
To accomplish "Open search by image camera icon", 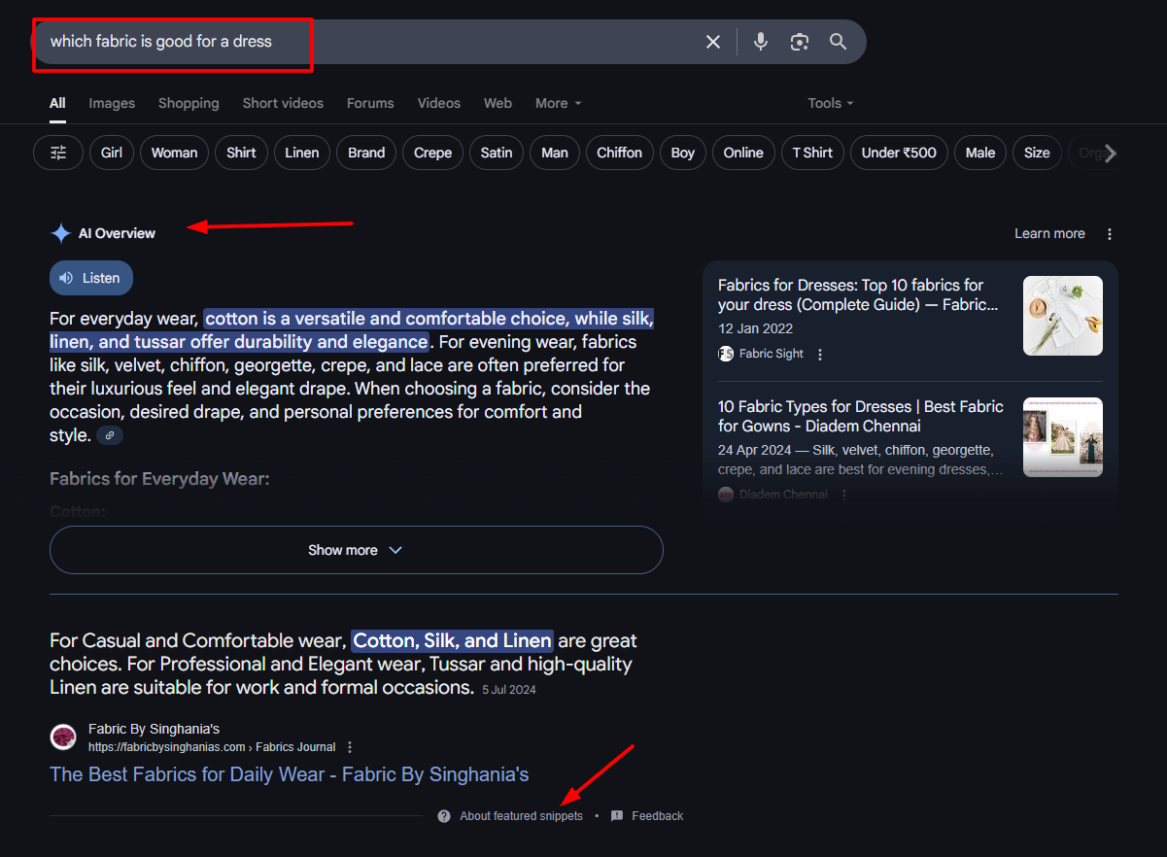I will tap(800, 42).
